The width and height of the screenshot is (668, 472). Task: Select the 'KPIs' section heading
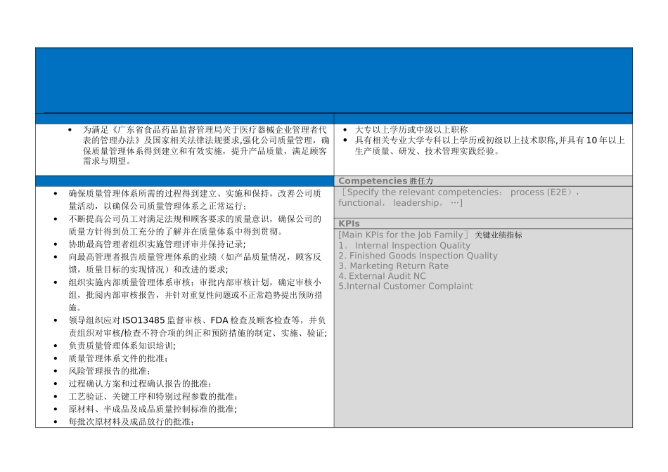click(x=349, y=223)
